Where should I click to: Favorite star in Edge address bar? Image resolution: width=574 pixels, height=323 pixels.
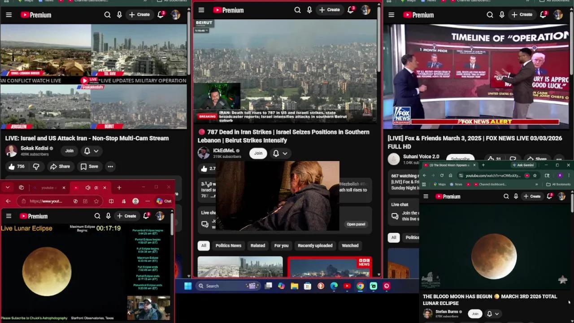pyautogui.click(x=96, y=201)
